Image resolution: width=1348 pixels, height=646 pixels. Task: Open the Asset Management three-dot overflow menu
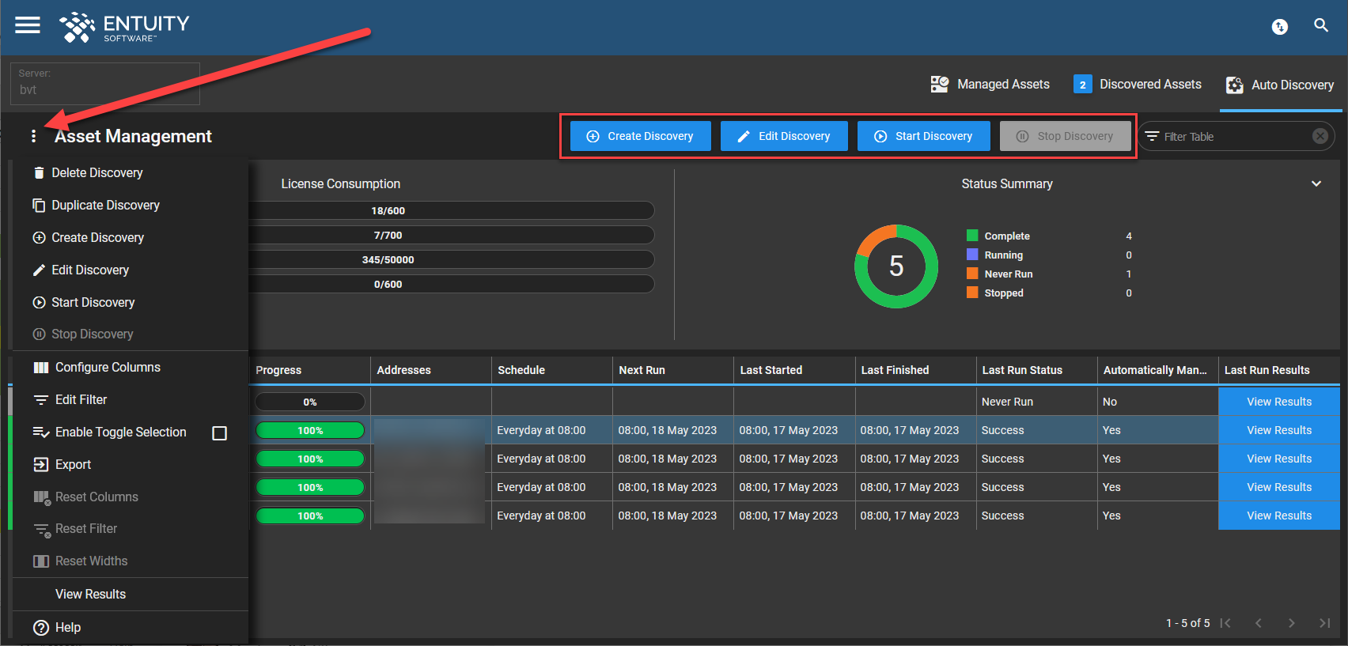coord(33,136)
